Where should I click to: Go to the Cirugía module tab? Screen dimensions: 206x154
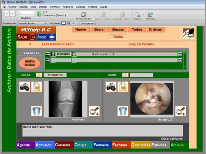[x=83, y=145]
